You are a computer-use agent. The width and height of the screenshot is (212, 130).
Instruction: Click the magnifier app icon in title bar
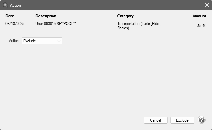coord(5,5)
